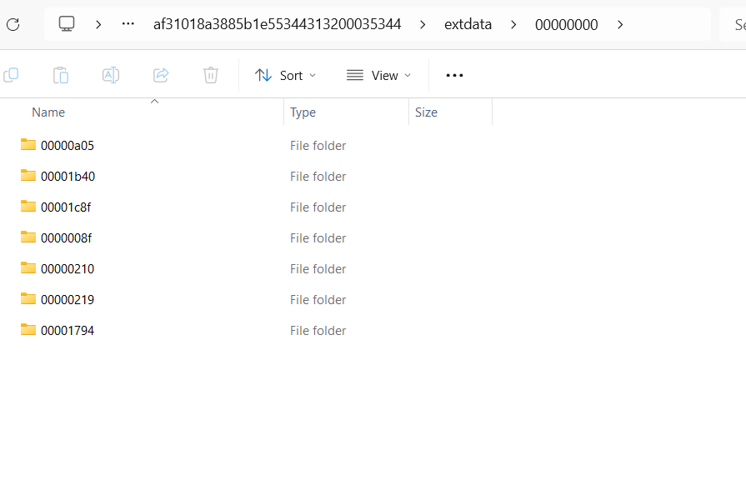Screen dimensions: 746x500
Task: Click the This PC monitor icon
Action: pyautogui.click(x=67, y=24)
